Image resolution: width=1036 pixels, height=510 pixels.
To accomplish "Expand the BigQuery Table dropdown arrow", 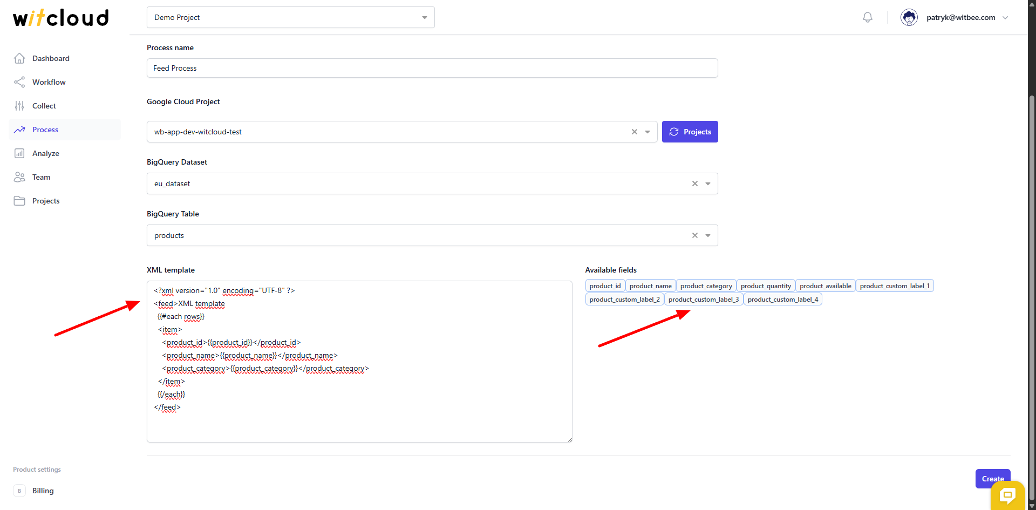I will pos(708,235).
